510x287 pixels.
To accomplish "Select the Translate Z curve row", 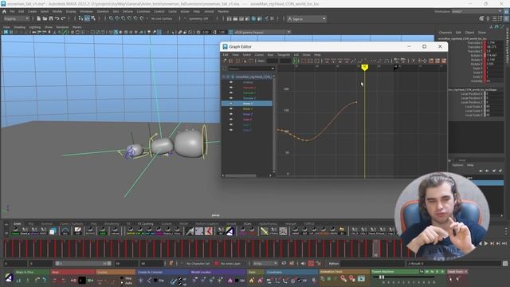I will (x=247, y=98).
